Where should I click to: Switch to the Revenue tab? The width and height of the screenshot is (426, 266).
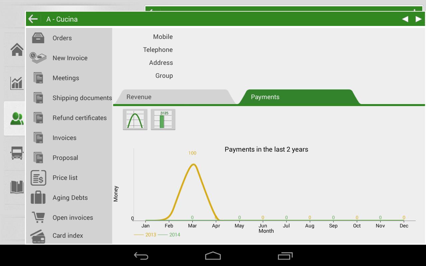point(139,97)
